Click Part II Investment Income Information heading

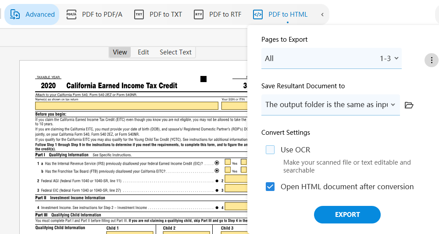[x=70, y=198]
